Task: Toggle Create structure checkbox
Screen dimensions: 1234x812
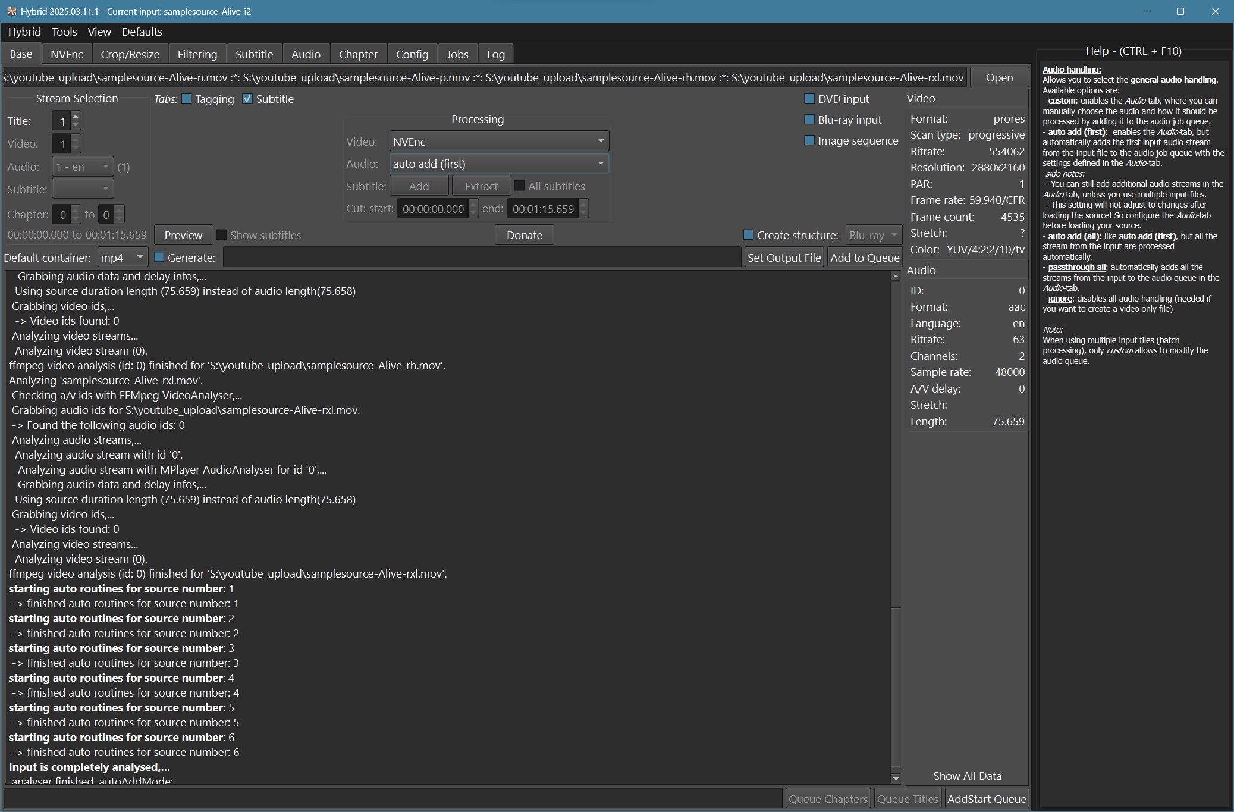Action: click(x=749, y=235)
